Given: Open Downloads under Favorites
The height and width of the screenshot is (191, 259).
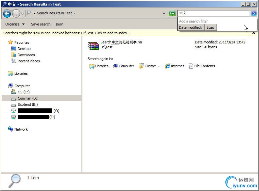Looking at the screenshot, I should 26,55.
